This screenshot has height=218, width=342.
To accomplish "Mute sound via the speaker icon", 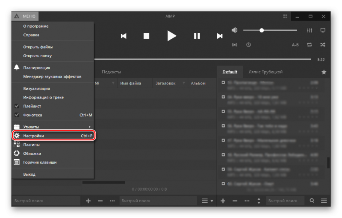I will click(x=234, y=30).
